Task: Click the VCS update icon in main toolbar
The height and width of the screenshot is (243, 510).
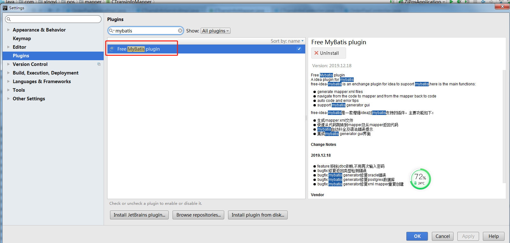Action: [502, 1]
